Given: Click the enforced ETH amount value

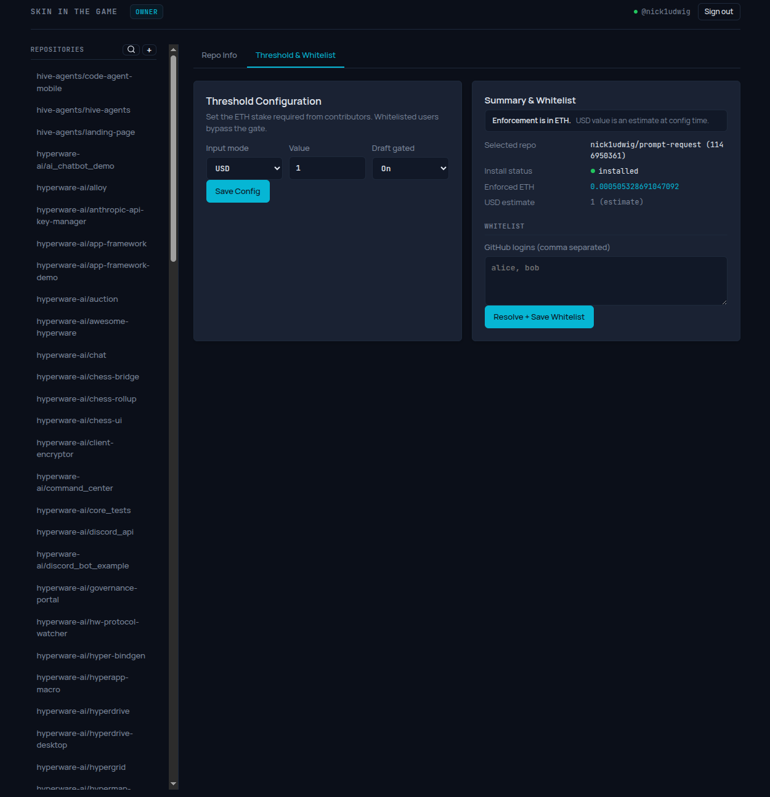Looking at the screenshot, I should click(x=634, y=187).
